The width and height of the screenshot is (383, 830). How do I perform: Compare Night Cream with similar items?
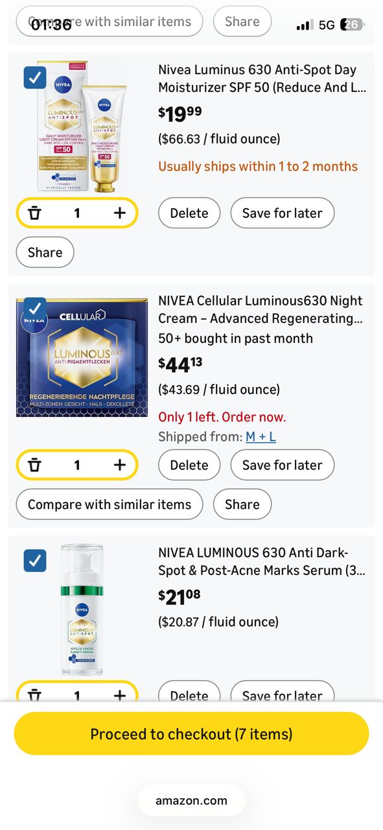[110, 504]
